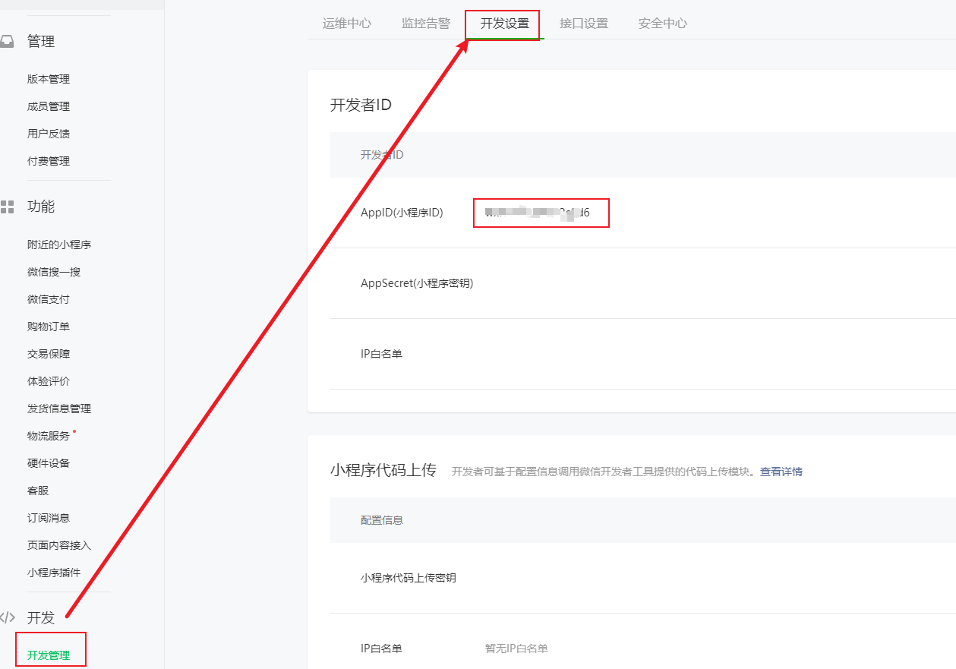Open the 接口设置 tab
Screen dimensions: 956x669
pos(584,24)
